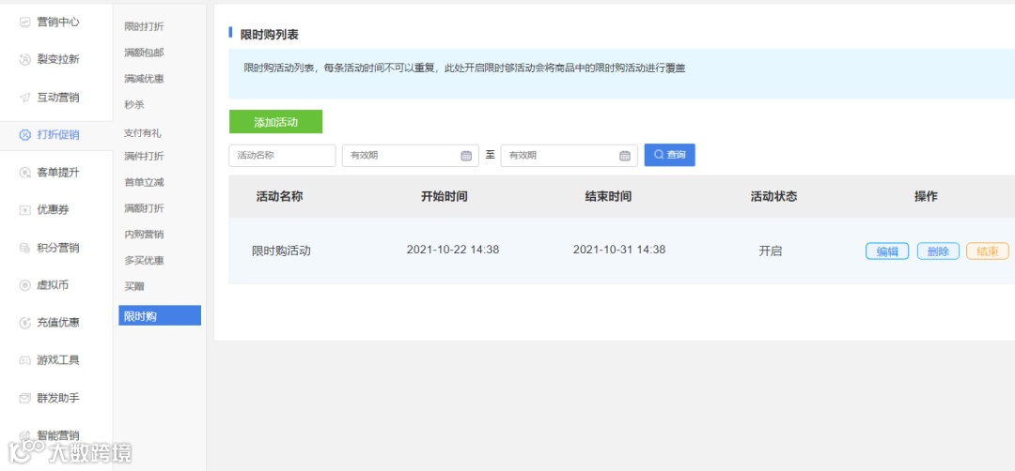
Task: Open 互动营销 menu
Action: tap(56, 98)
